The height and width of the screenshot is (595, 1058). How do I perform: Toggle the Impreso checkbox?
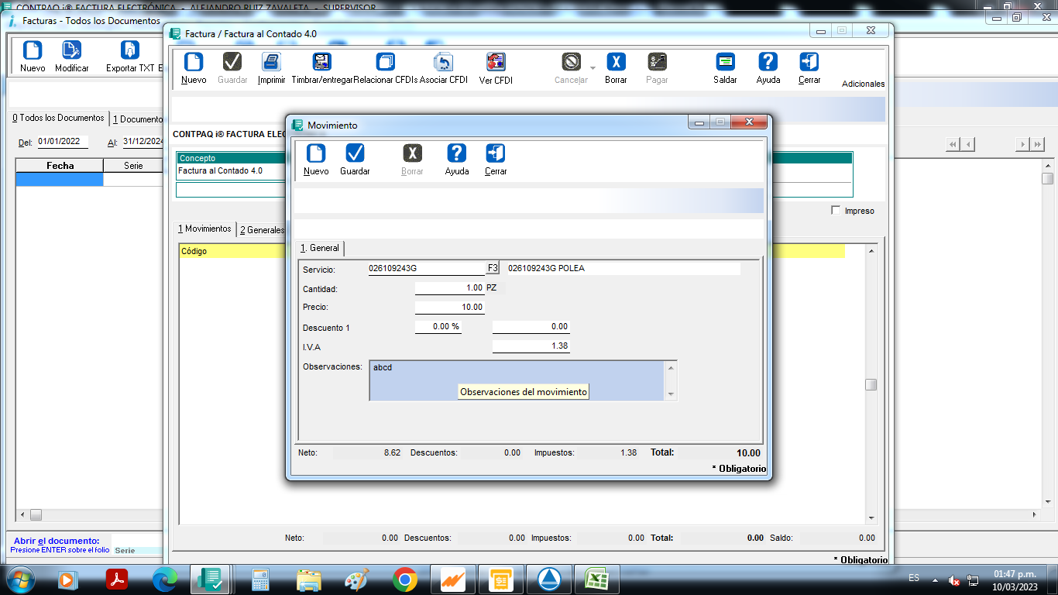pyautogui.click(x=836, y=210)
